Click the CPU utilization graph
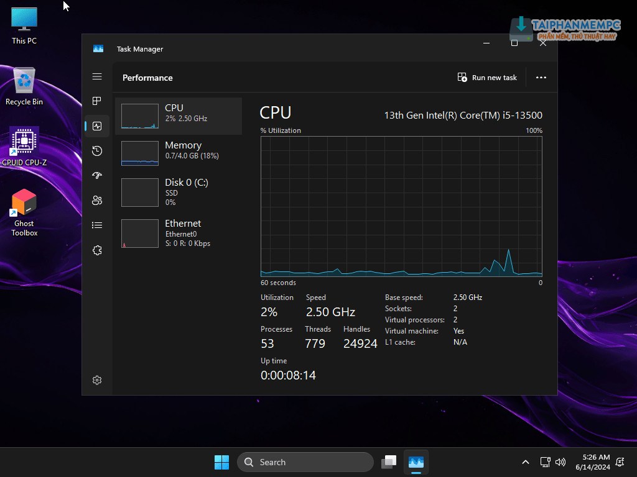Screen dimensions: 637x477 pos(401,206)
